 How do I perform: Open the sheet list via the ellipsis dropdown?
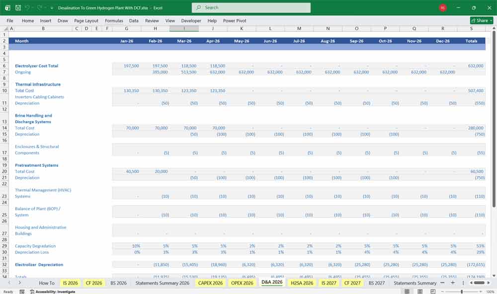click(443, 283)
